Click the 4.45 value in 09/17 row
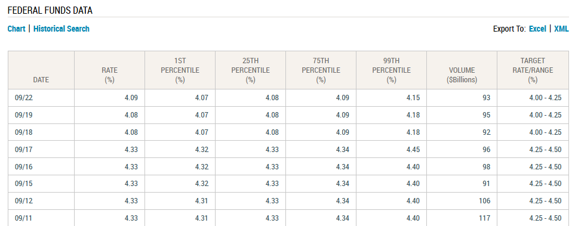This screenshot has width=575, height=226. pos(413,150)
